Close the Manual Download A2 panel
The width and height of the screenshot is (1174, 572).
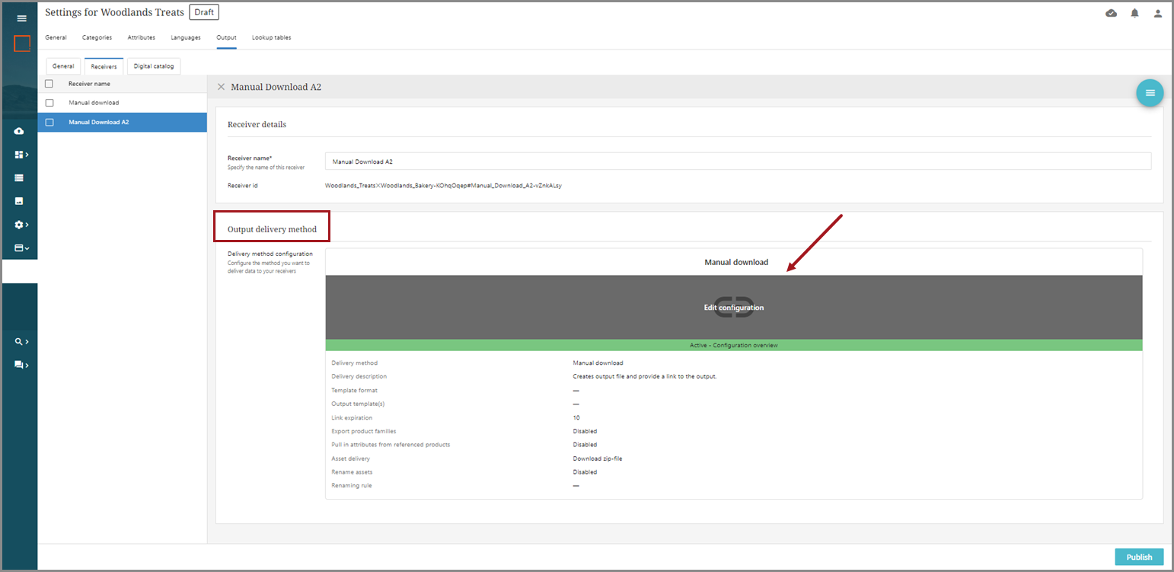pyautogui.click(x=222, y=87)
